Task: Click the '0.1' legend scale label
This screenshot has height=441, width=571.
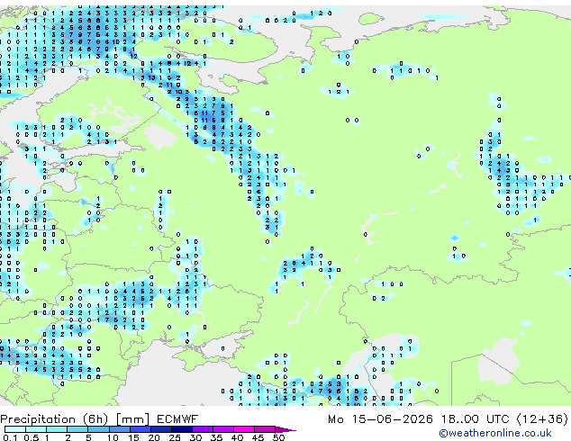Action: click(10, 437)
